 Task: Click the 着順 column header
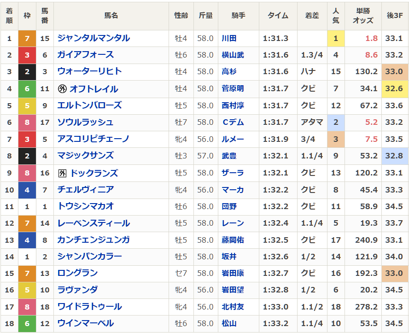[x=9, y=16]
